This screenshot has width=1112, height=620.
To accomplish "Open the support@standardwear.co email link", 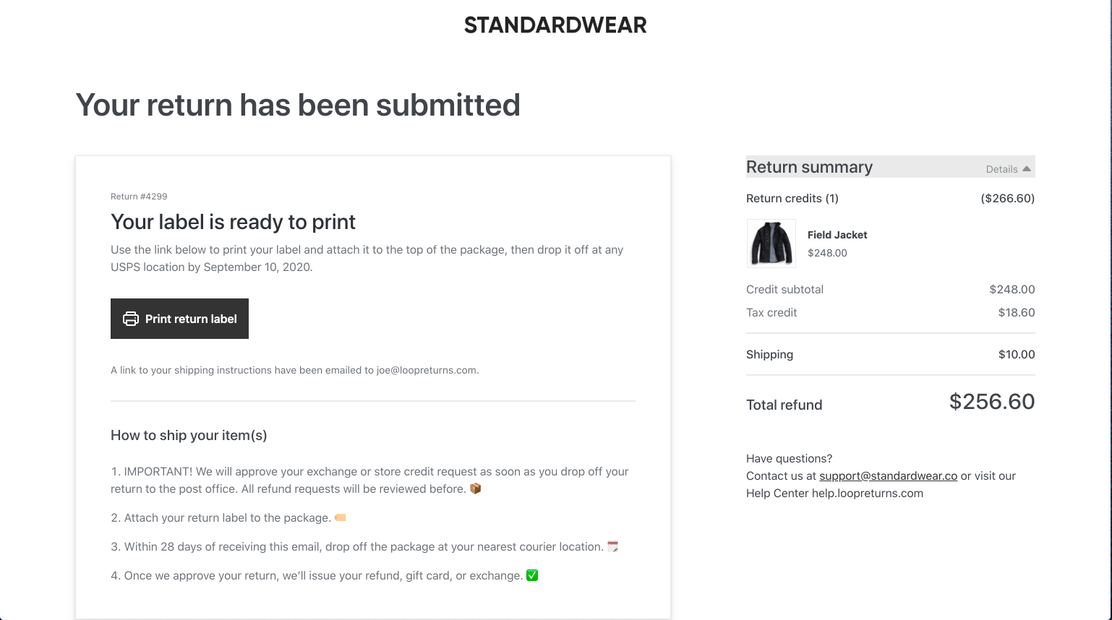I will pyautogui.click(x=888, y=475).
